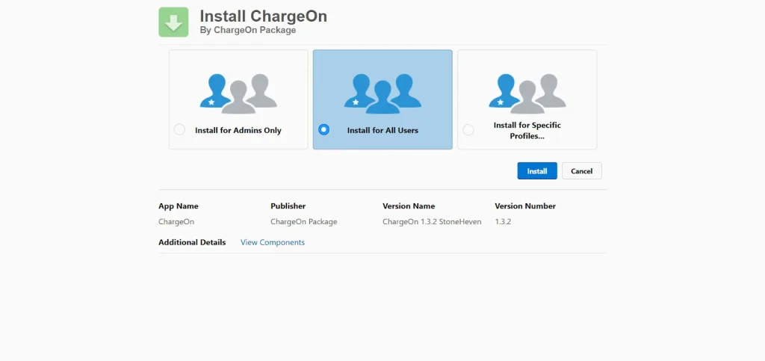Click the 'App Name' column header
This screenshot has width=765, height=361.
click(178, 206)
